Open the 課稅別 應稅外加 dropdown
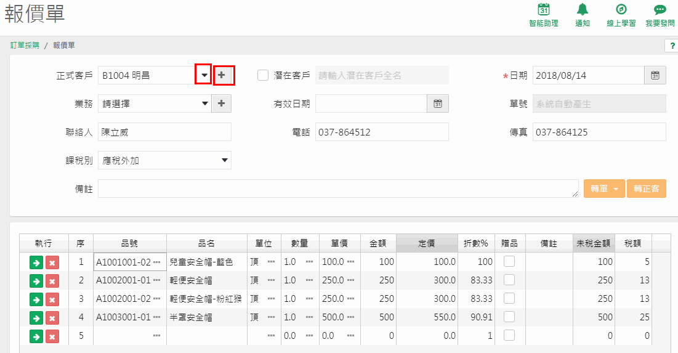The width and height of the screenshot is (678, 353). [165, 160]
